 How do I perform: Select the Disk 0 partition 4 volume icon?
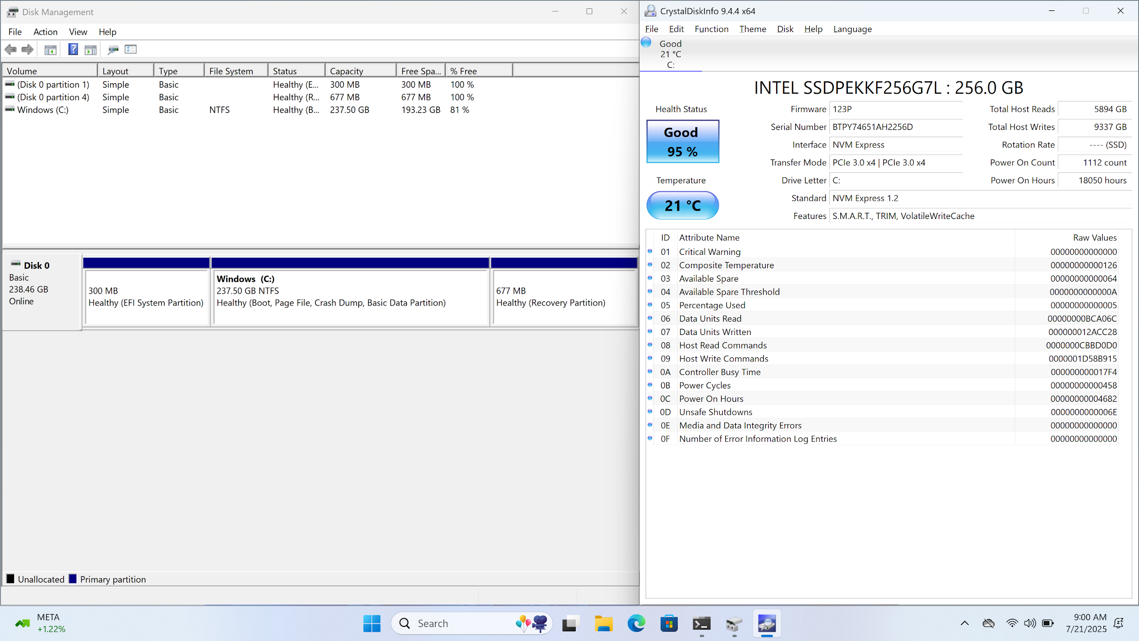(10, 97)
